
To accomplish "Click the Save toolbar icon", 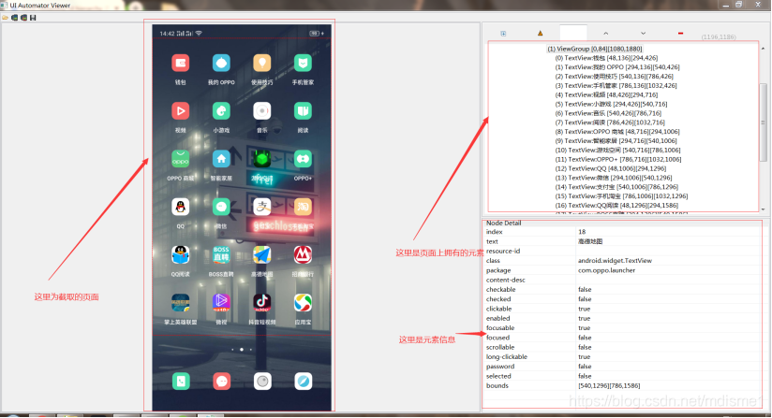I will (33, 18).
